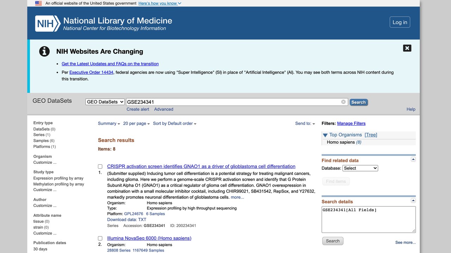451x253 pixels.
Task: Filter study type Expression profiling by array
Action: pos(58,179)
